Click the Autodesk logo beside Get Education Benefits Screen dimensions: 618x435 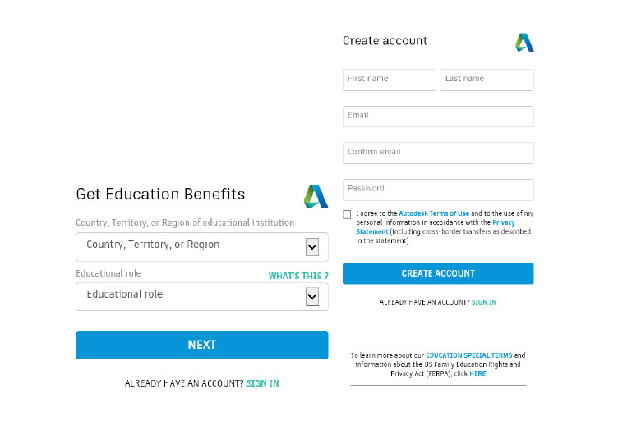tap(316, 196)
